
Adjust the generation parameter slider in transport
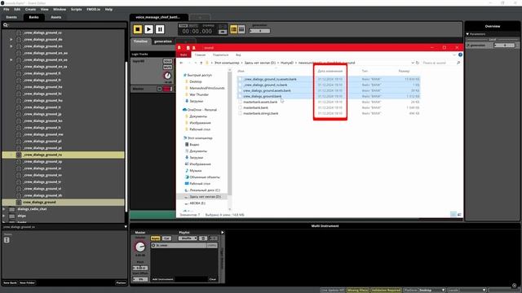click(259, 31)
